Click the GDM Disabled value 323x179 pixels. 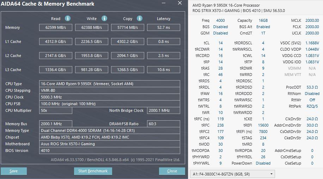tap(220, 33)
